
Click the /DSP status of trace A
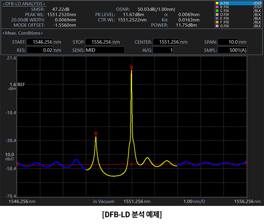(258, 3)
